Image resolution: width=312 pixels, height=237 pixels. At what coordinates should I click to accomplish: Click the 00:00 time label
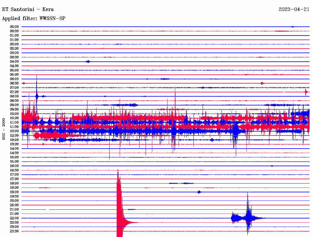tap(14, 27)
